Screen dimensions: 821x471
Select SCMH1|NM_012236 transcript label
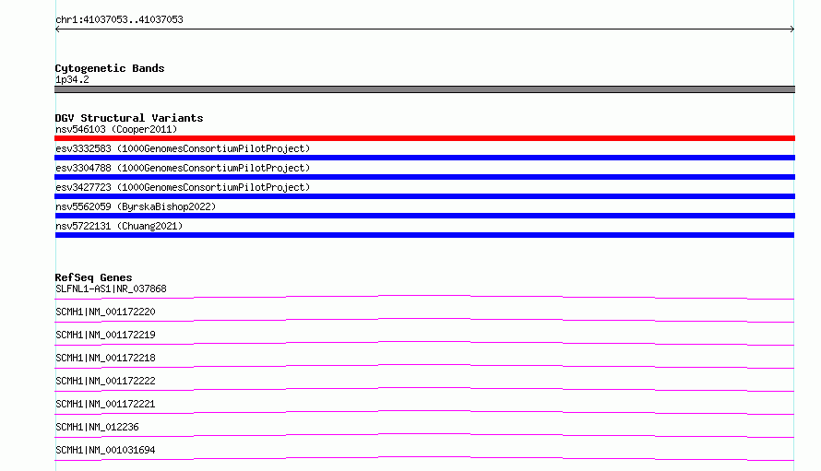[x=97, y=427]
